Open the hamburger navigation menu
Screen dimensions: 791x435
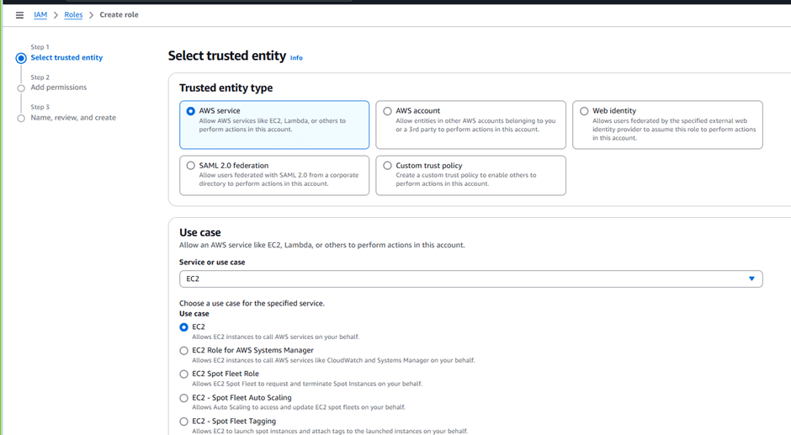pos(19,15)
